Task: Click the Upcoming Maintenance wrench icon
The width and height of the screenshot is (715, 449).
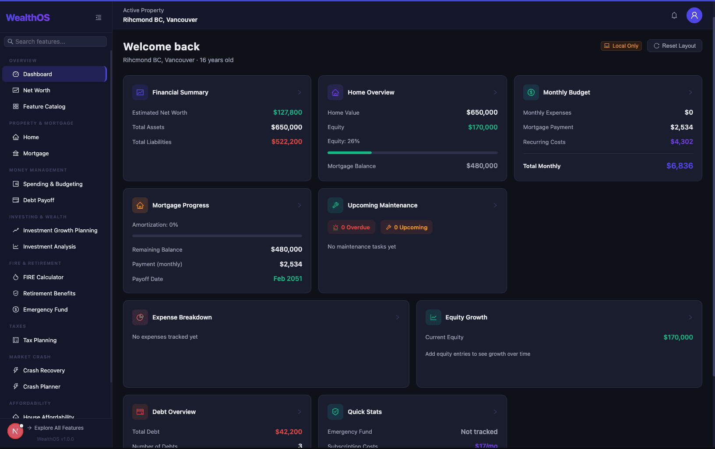Action: click(335, 205)
